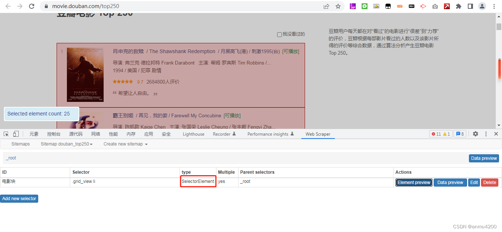Open DevTools more options menu

(x=486, y=134)
